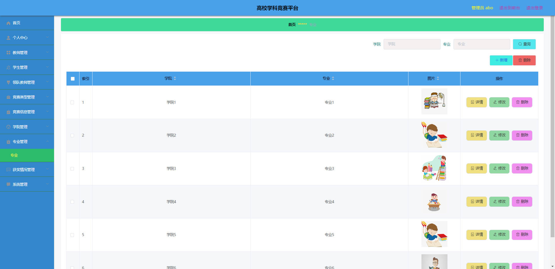
Task: Click the 竞赛信息管理 sidebar icon
Action: point(8,112)
